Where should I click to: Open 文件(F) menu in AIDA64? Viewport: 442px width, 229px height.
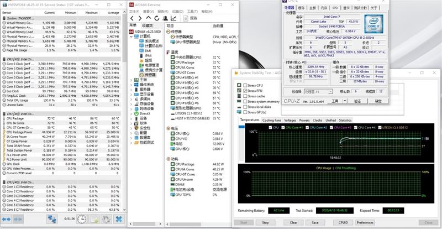pos(134,12)
